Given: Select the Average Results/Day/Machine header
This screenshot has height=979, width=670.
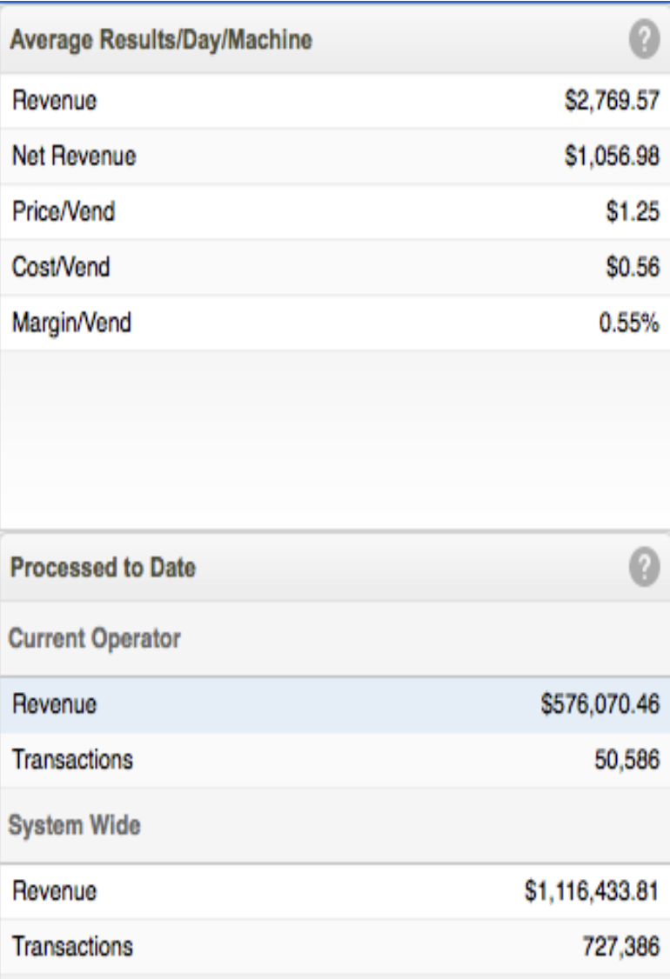Looking at the screenshot, I should 161,40.
